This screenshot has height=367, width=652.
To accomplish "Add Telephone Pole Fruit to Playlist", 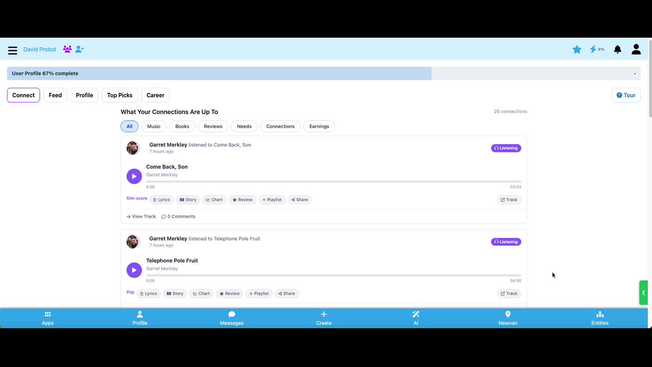I will [259, 294].
